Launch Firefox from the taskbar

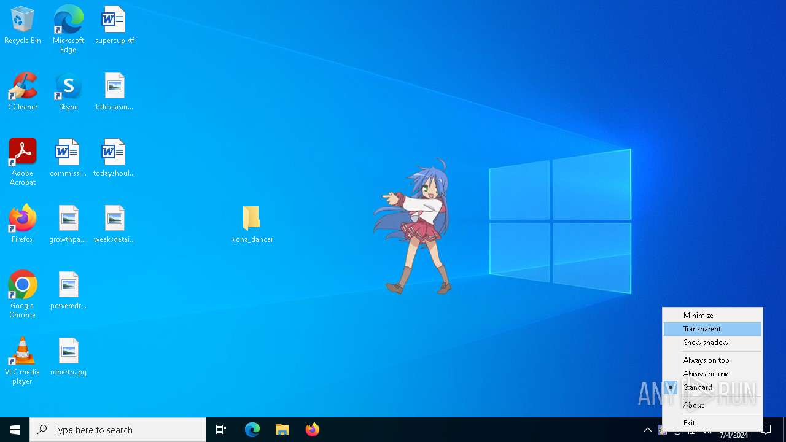point(313,430)
